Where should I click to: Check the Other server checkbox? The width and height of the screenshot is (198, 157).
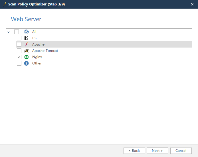click(x=19, y=63)
